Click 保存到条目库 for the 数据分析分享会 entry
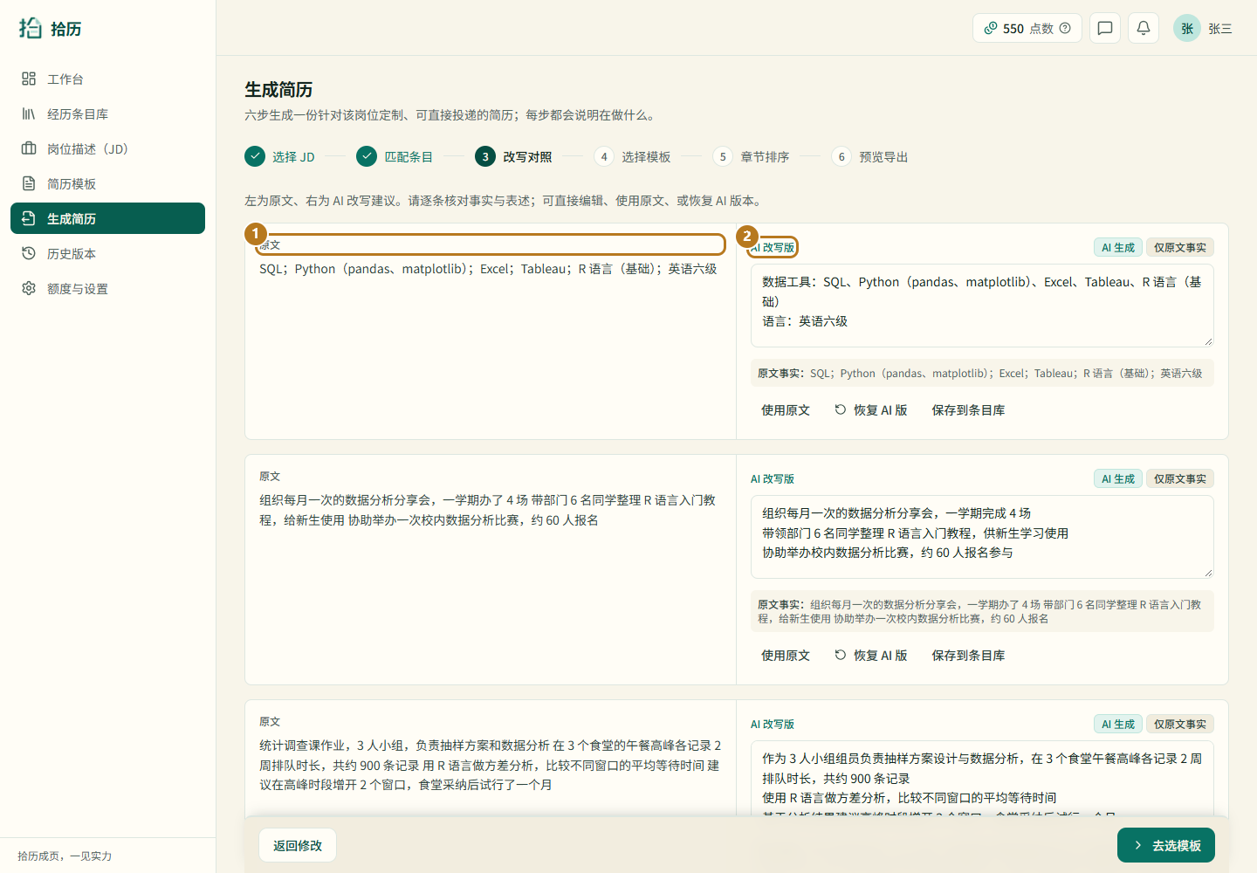The image size is (1257, 873). click(x=968, y=655)
